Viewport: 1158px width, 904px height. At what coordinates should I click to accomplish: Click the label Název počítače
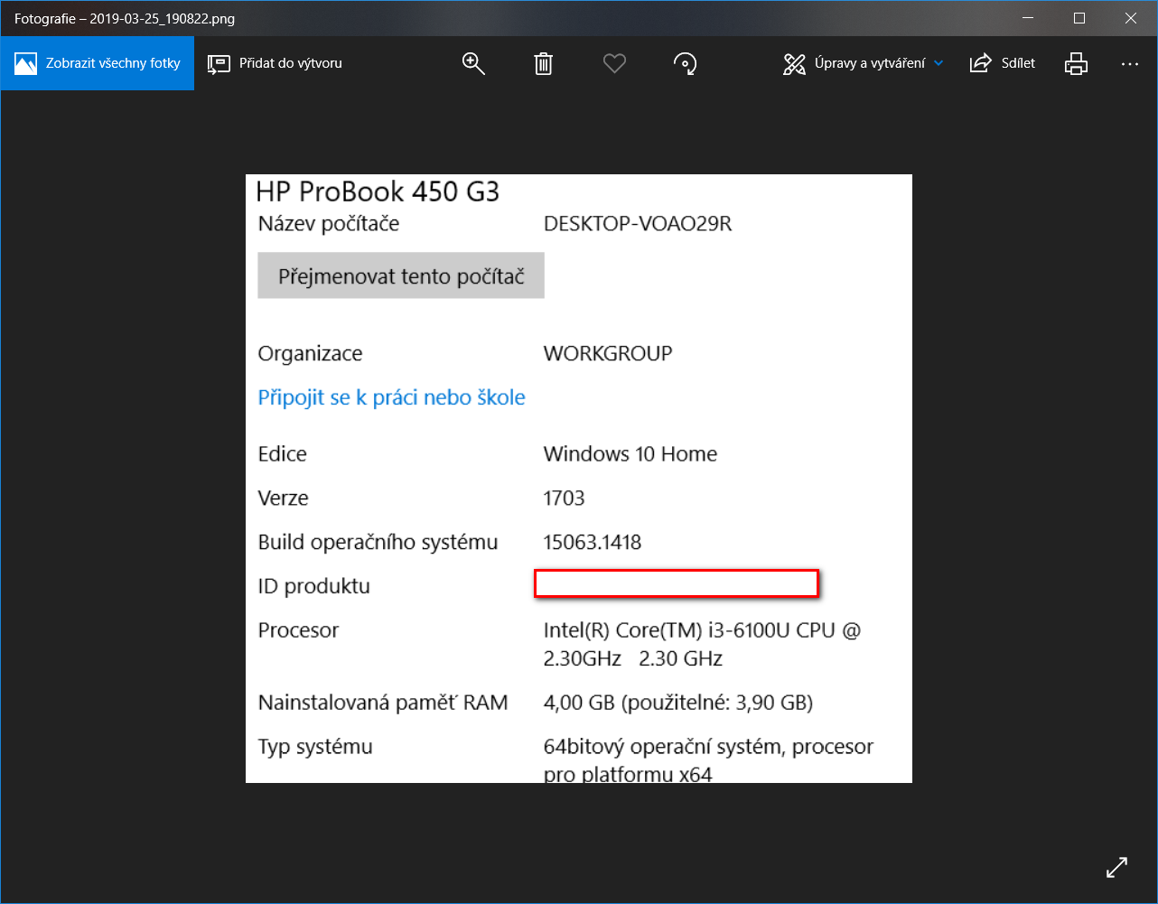click(329, 224)
